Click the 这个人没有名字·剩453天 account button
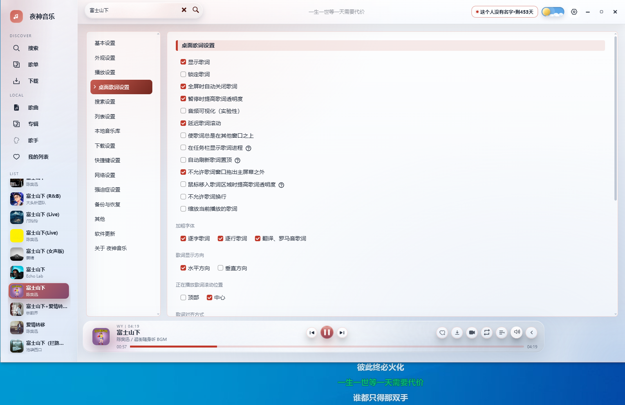The image size is (625, 405). [504, 12]
